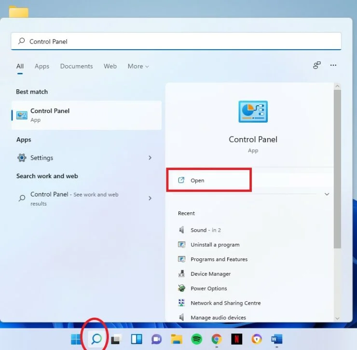357x350 pixels.
Task: Select Control Panel see work and web results
Action: (x=86, y=199)
